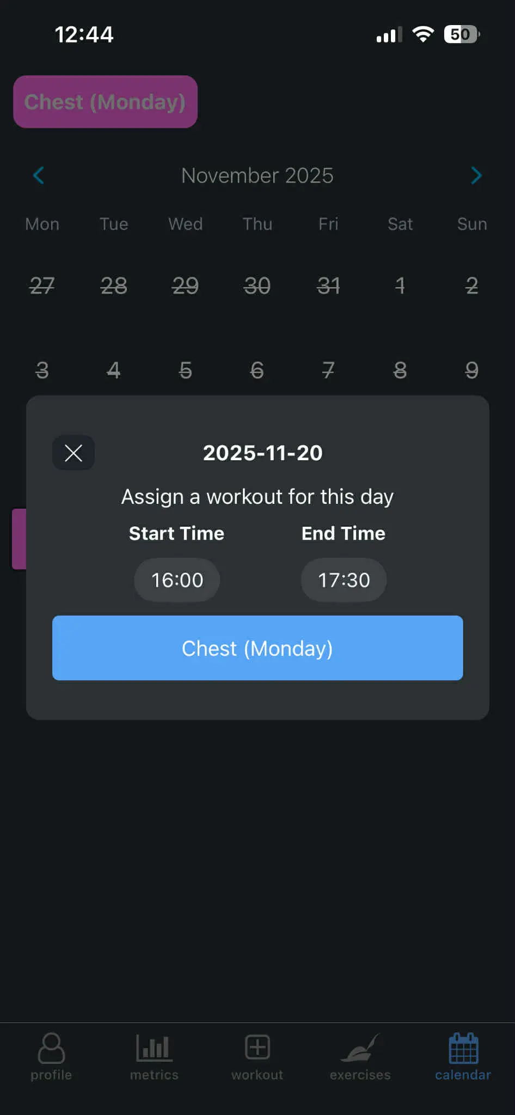This screenshot has width=515, height=1115.
Task: Select the metrics bar-chart icon
Action: pyautogui.click(x=154, y=1047)
